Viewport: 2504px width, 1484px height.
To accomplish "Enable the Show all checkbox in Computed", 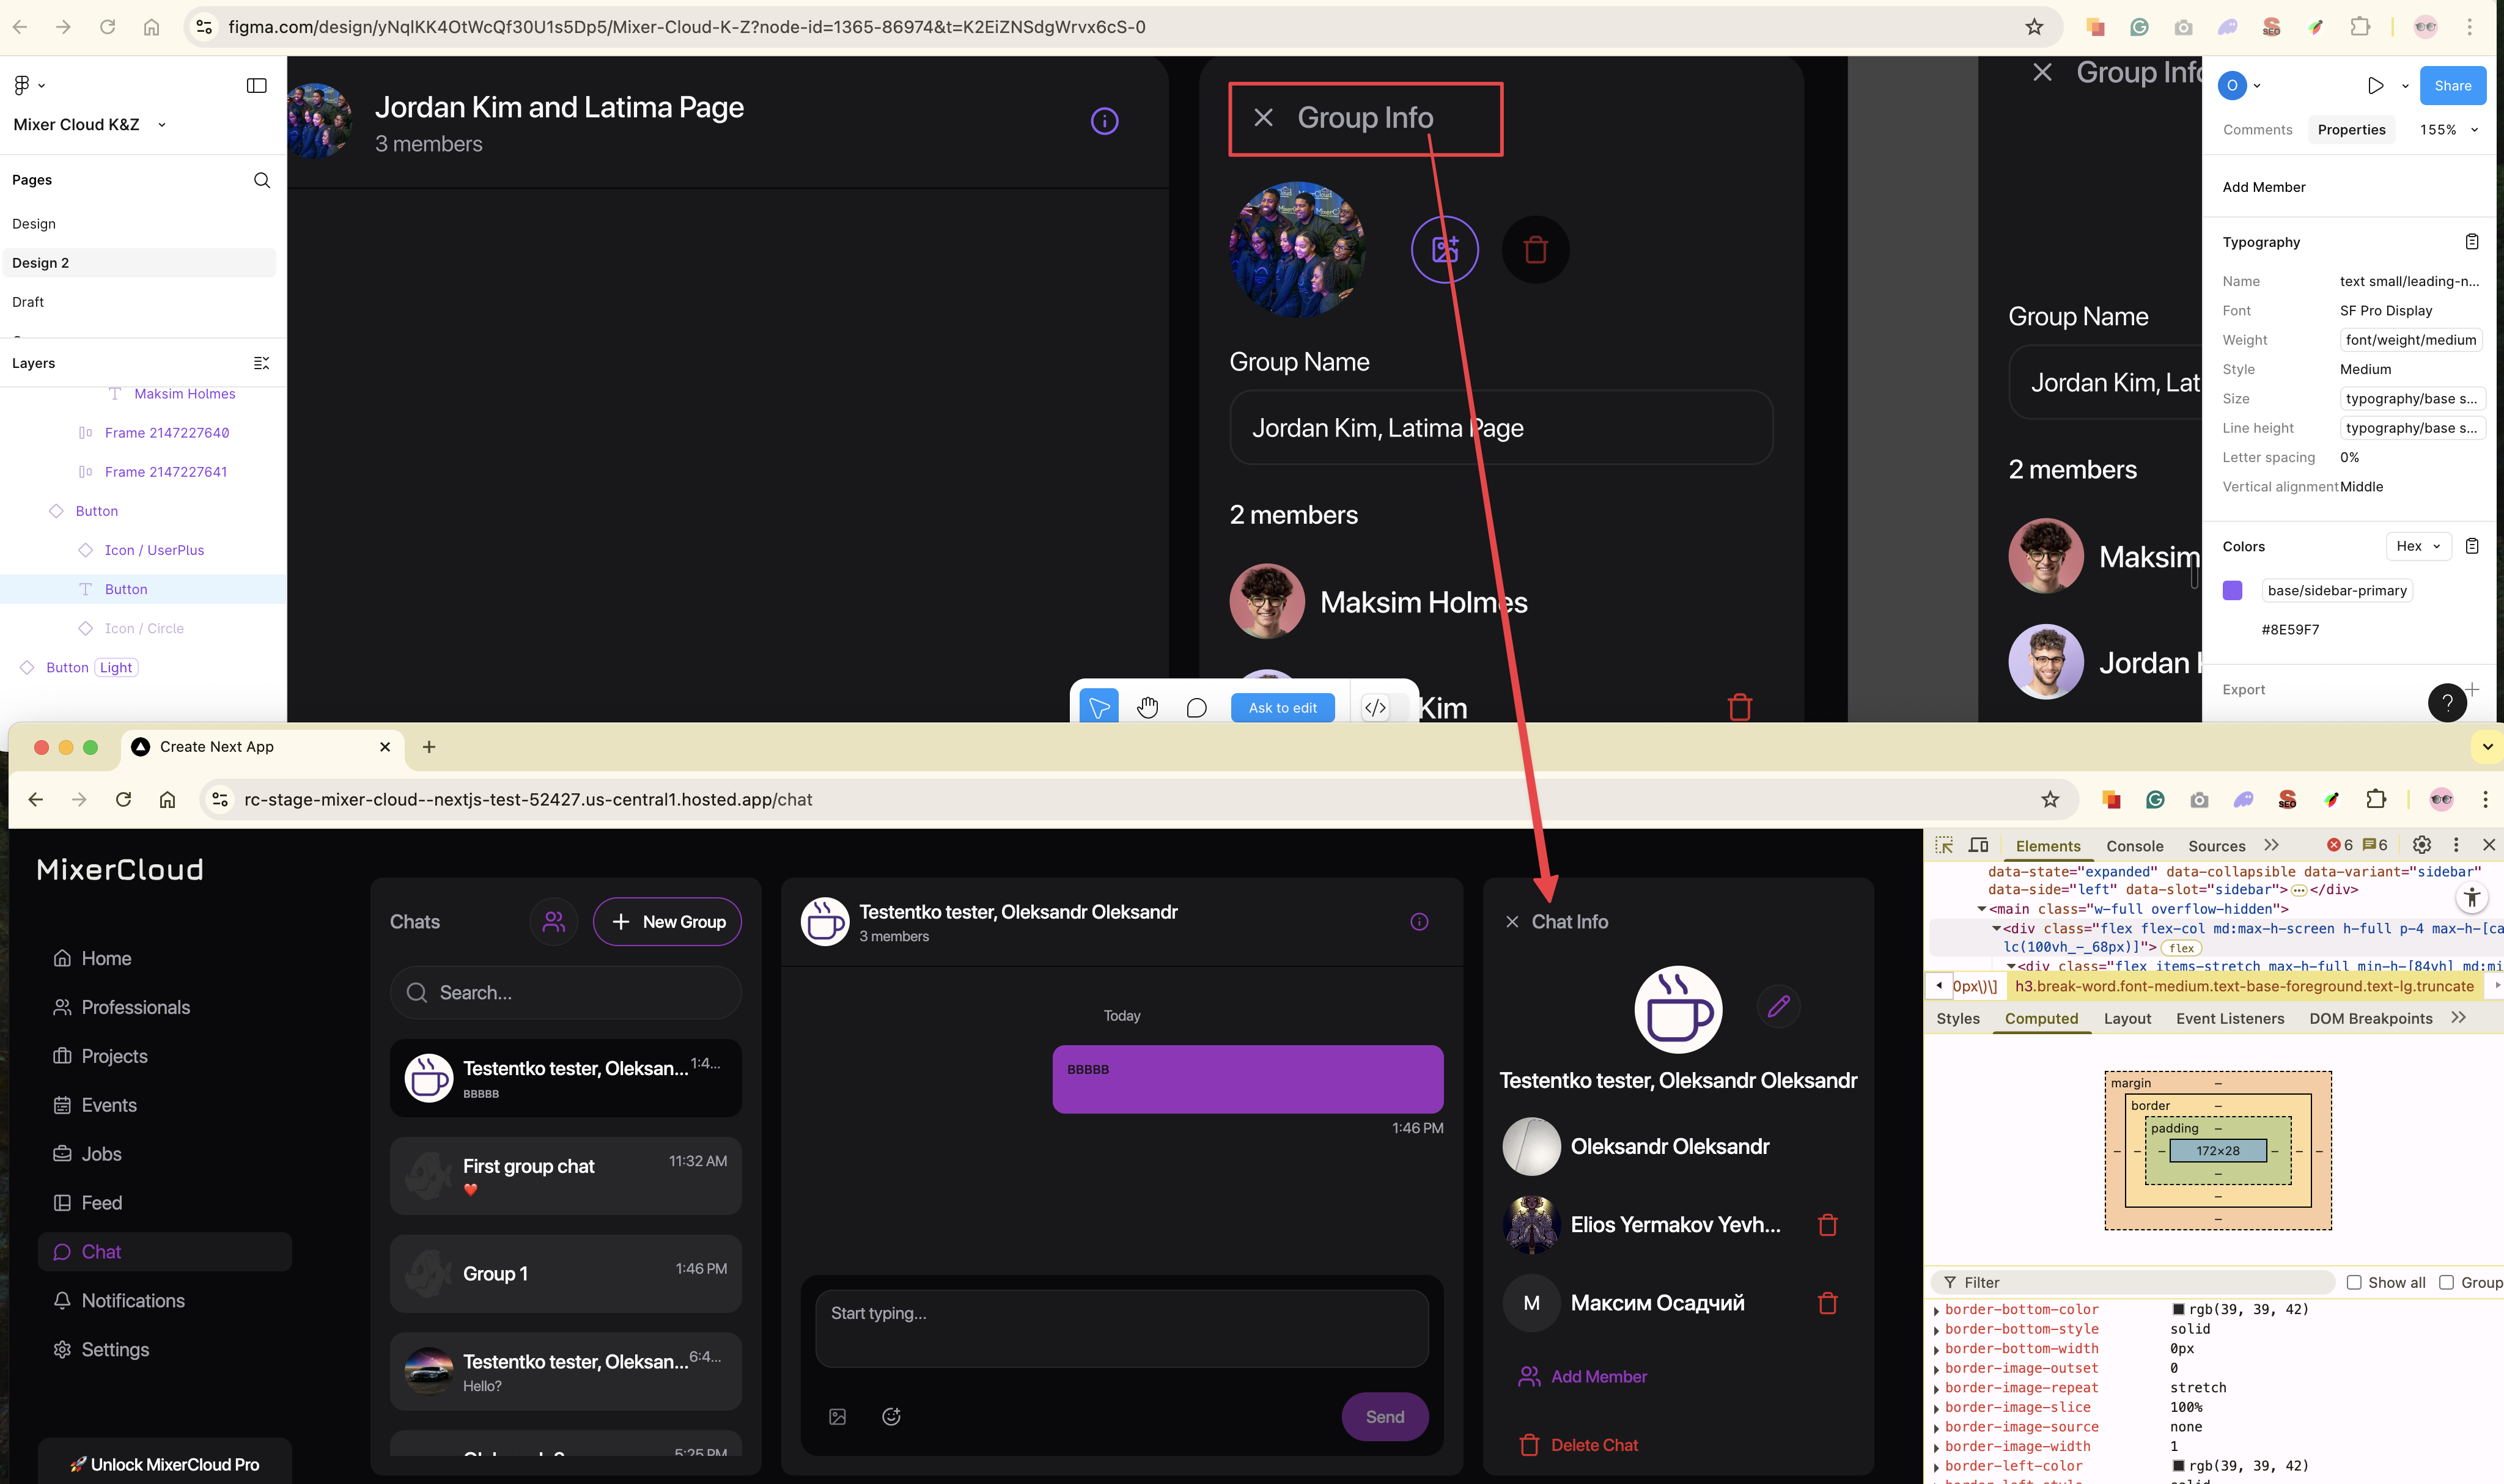I will (x=2354, y=1282).
